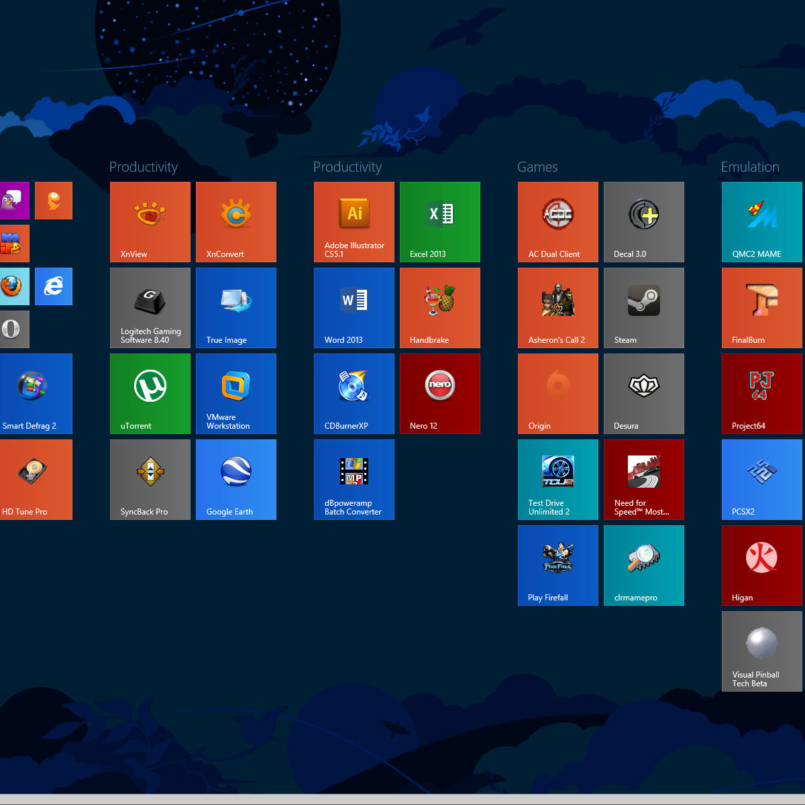Select the Games group heading
805x805 pixels.
point(537,167)
